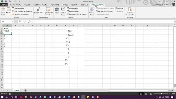Viewport: 176px width, 99px height.
Task: Click the formula bar input
Action: tap(103, 21)
